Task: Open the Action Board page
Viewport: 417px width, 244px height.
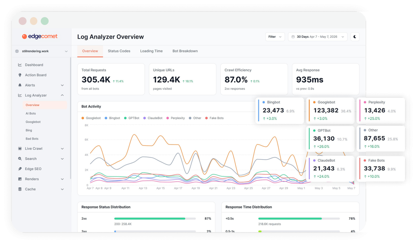Action: [x=36, y=75]
